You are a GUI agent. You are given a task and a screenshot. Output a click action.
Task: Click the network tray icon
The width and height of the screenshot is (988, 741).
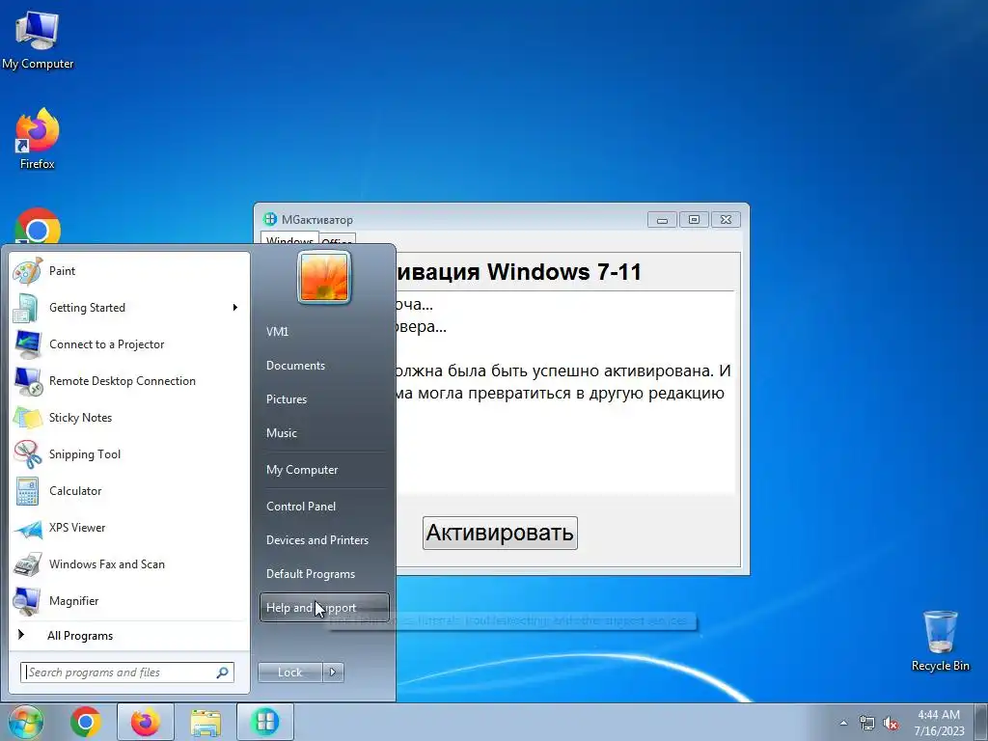867,724
